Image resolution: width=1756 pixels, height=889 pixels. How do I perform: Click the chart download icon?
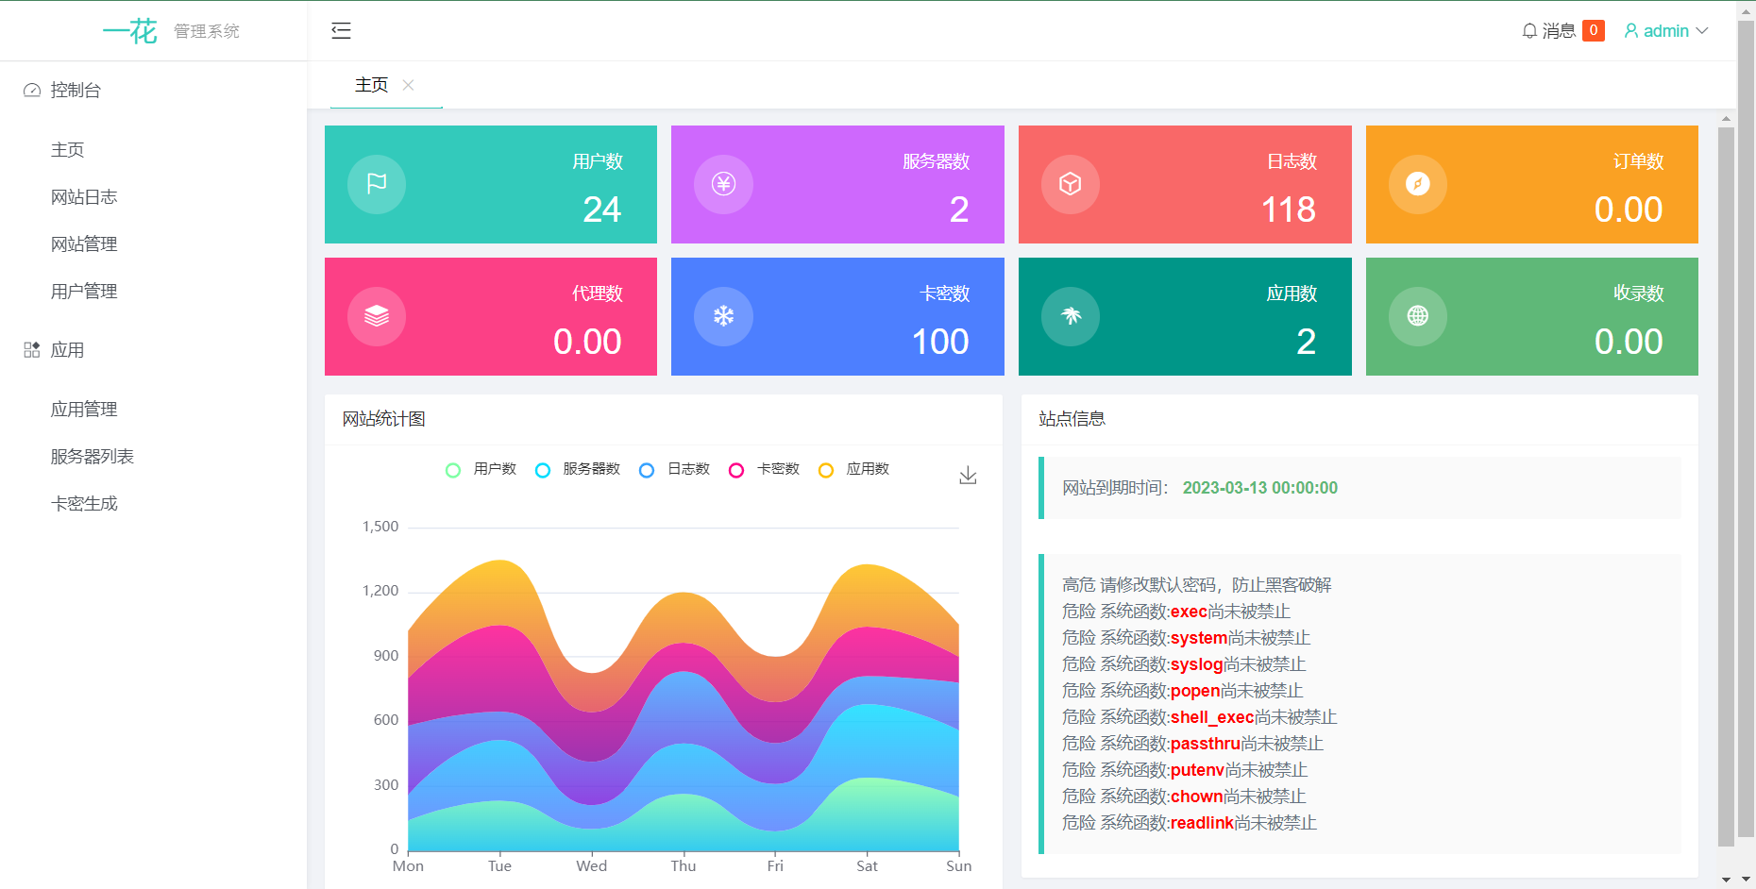pos(967,476)
